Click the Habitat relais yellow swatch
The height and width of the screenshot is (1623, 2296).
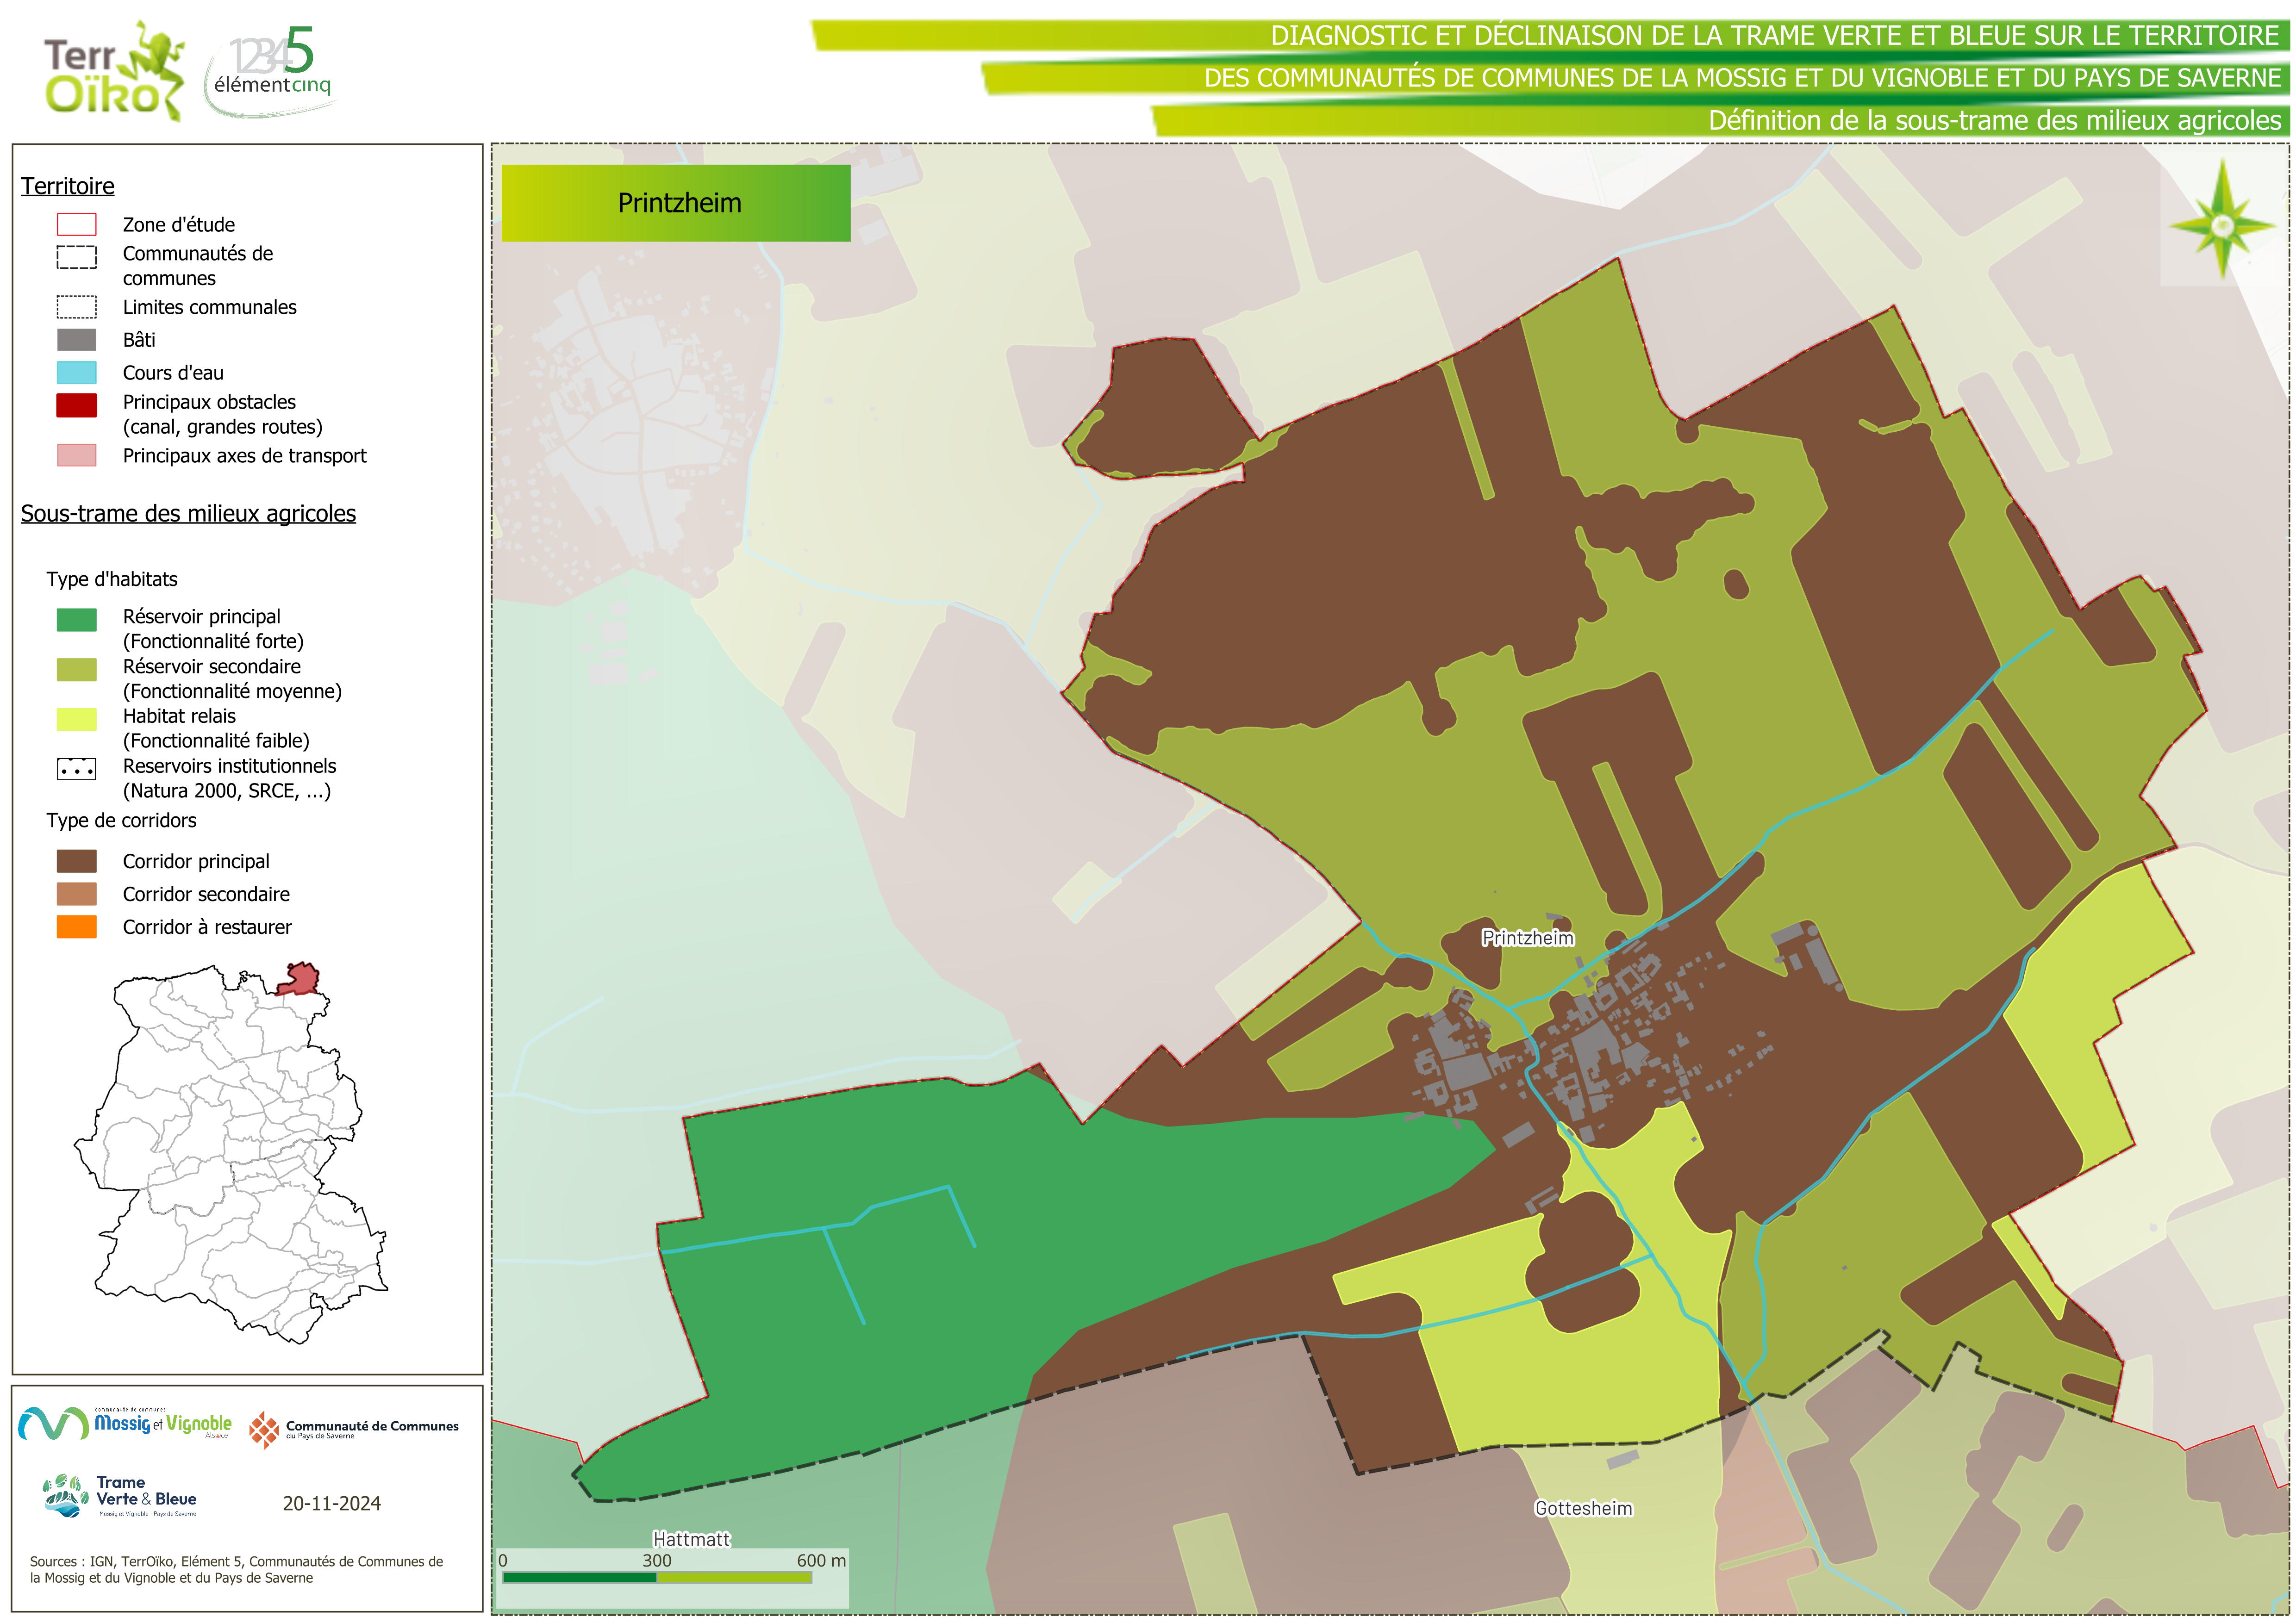point(77,719)
